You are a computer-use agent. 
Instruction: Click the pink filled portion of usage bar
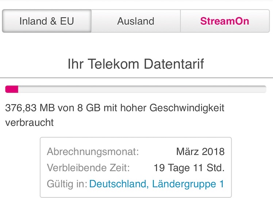pos(12,89)
